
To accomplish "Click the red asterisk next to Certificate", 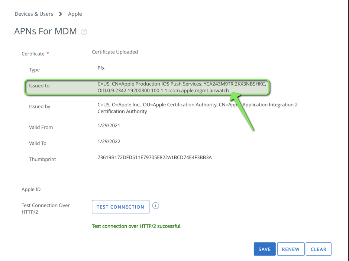I will pos(48,53).
